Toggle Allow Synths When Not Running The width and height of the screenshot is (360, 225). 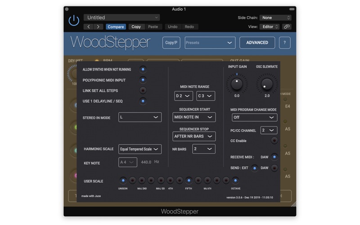coord(143,69)
